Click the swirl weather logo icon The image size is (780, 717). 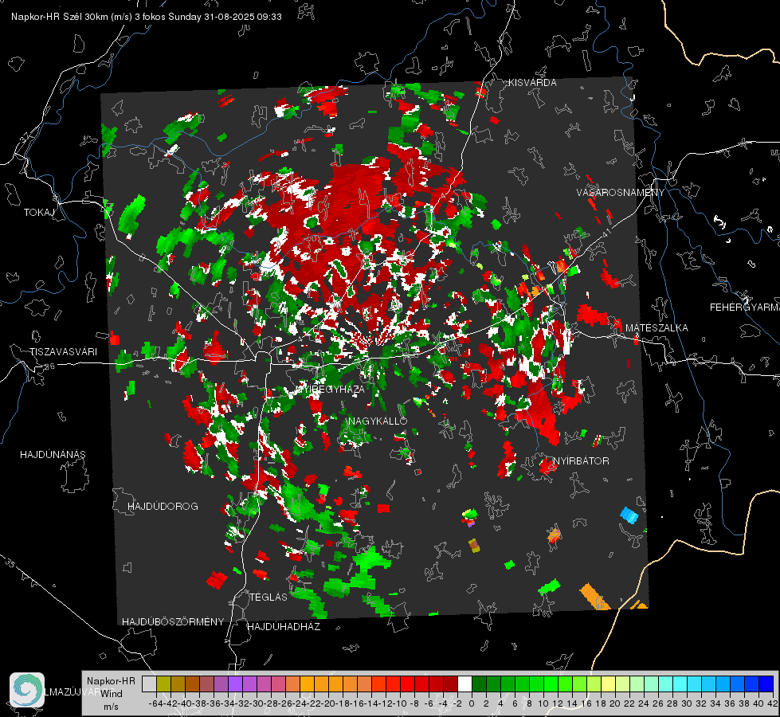pos(27,690)
